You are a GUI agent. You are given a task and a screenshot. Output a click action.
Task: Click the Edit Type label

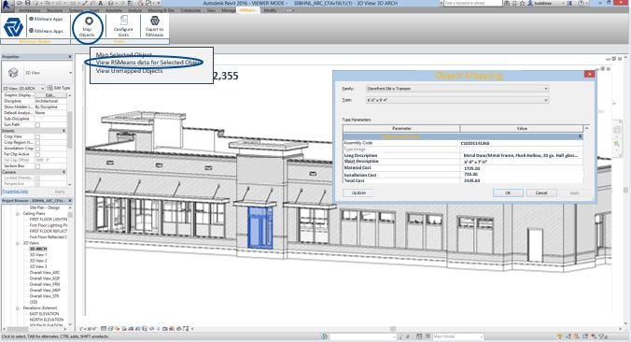(62, 88)
